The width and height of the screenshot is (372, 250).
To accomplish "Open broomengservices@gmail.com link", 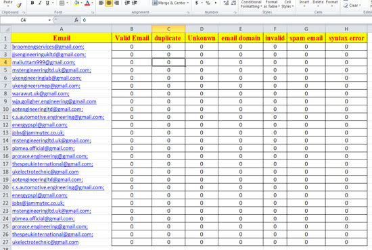I will coord(48,47).
